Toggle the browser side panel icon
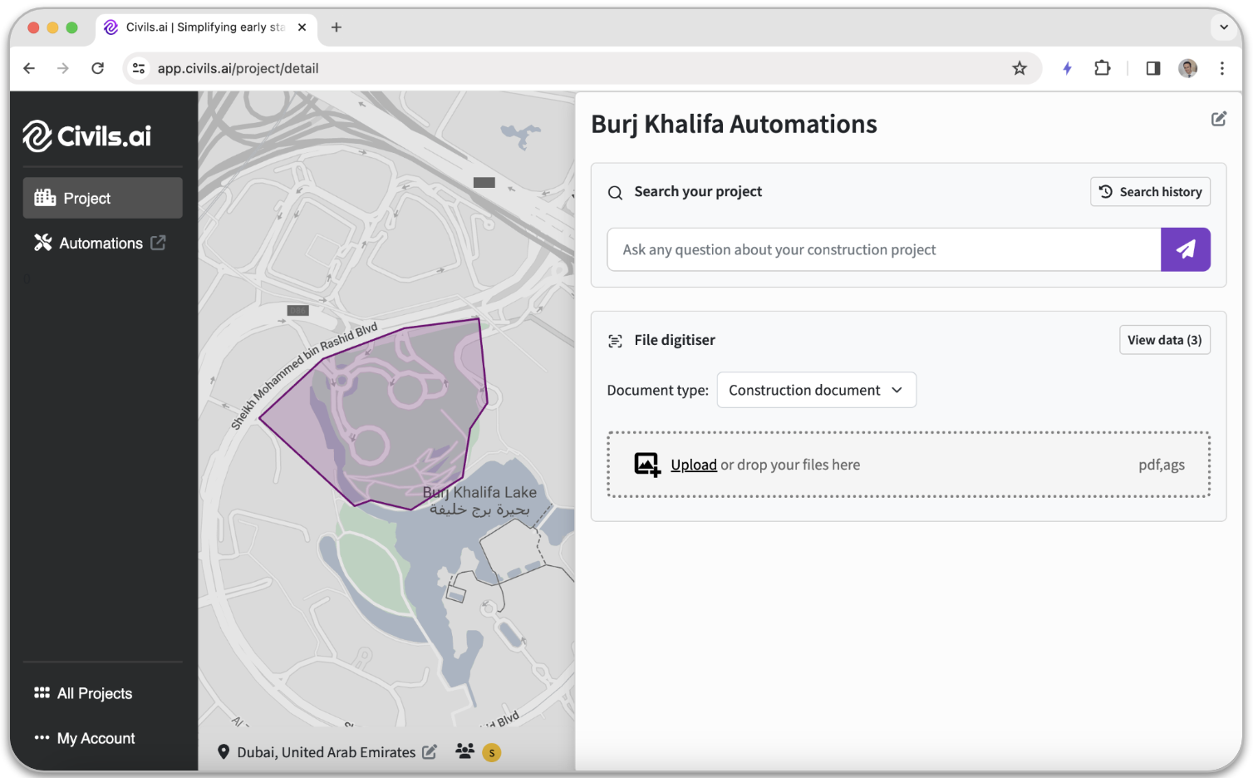 click(x=1153, y=68)
